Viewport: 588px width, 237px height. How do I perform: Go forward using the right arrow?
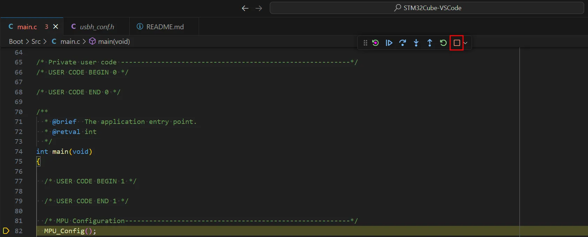click(x=259, y=8)
